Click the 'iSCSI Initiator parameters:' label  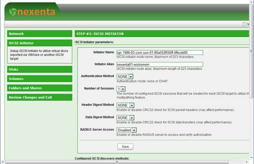[x=94, y=42]
